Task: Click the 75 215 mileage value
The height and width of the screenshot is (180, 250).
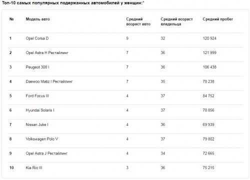Action: coord(208,167)
